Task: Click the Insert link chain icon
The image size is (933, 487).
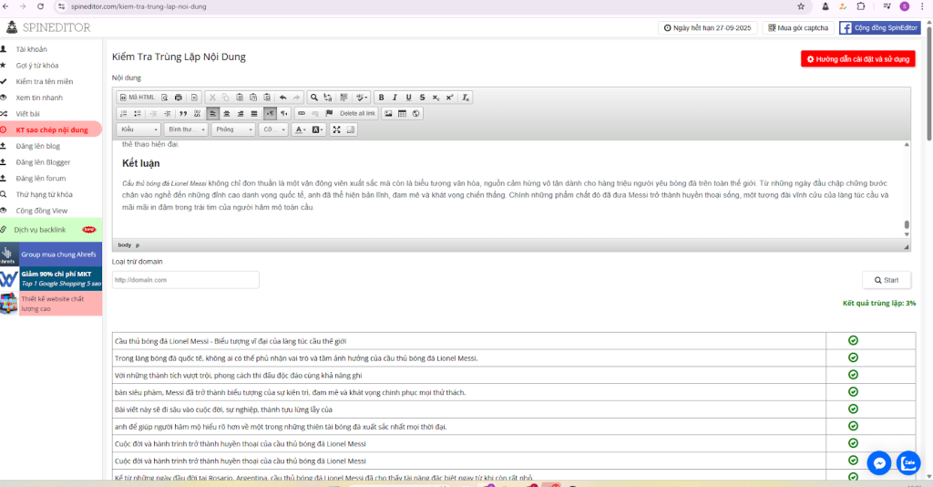Action: click(x=302, y=113)
